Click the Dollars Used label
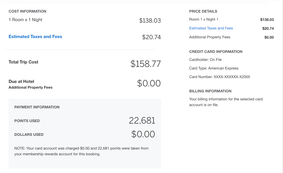The height and width of the screenshot is (173, 283). click(x=29, y=134)
